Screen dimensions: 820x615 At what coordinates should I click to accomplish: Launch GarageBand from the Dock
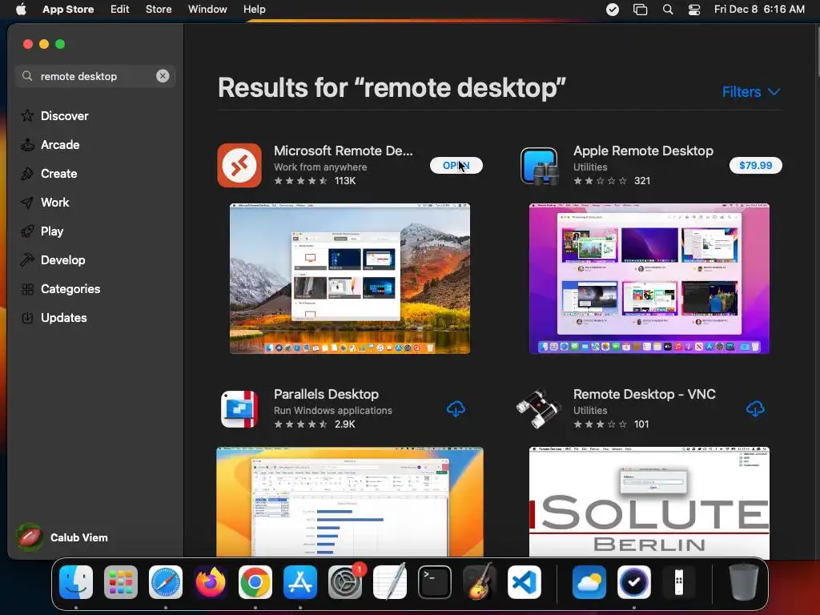pos(480,581)
